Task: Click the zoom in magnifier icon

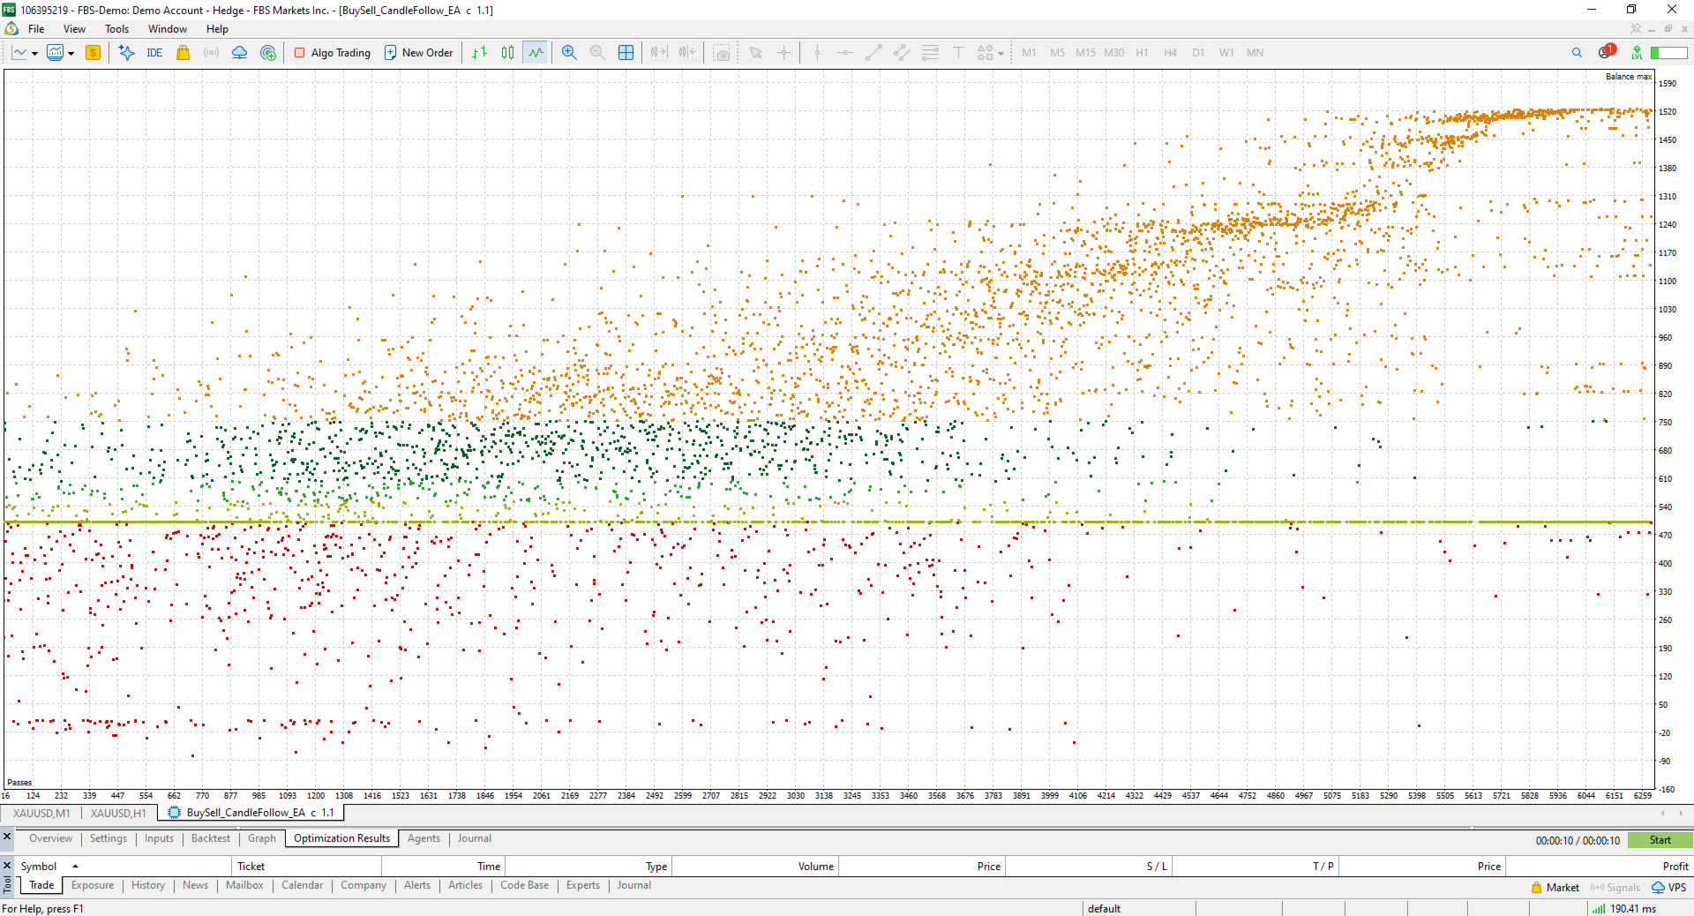Action: (569, 53)
